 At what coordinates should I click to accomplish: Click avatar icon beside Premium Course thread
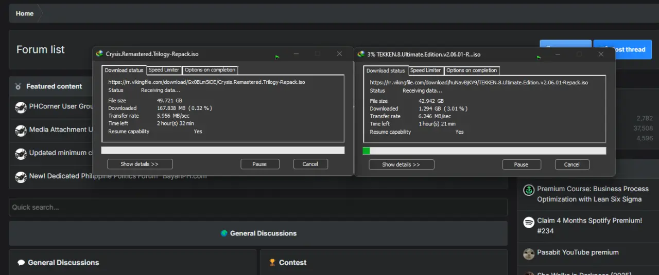click(x=529, y=190)
